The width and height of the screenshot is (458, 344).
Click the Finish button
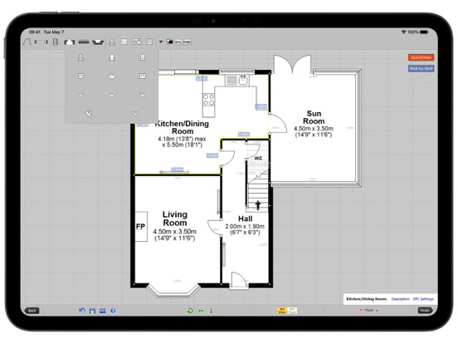point(426,311)
